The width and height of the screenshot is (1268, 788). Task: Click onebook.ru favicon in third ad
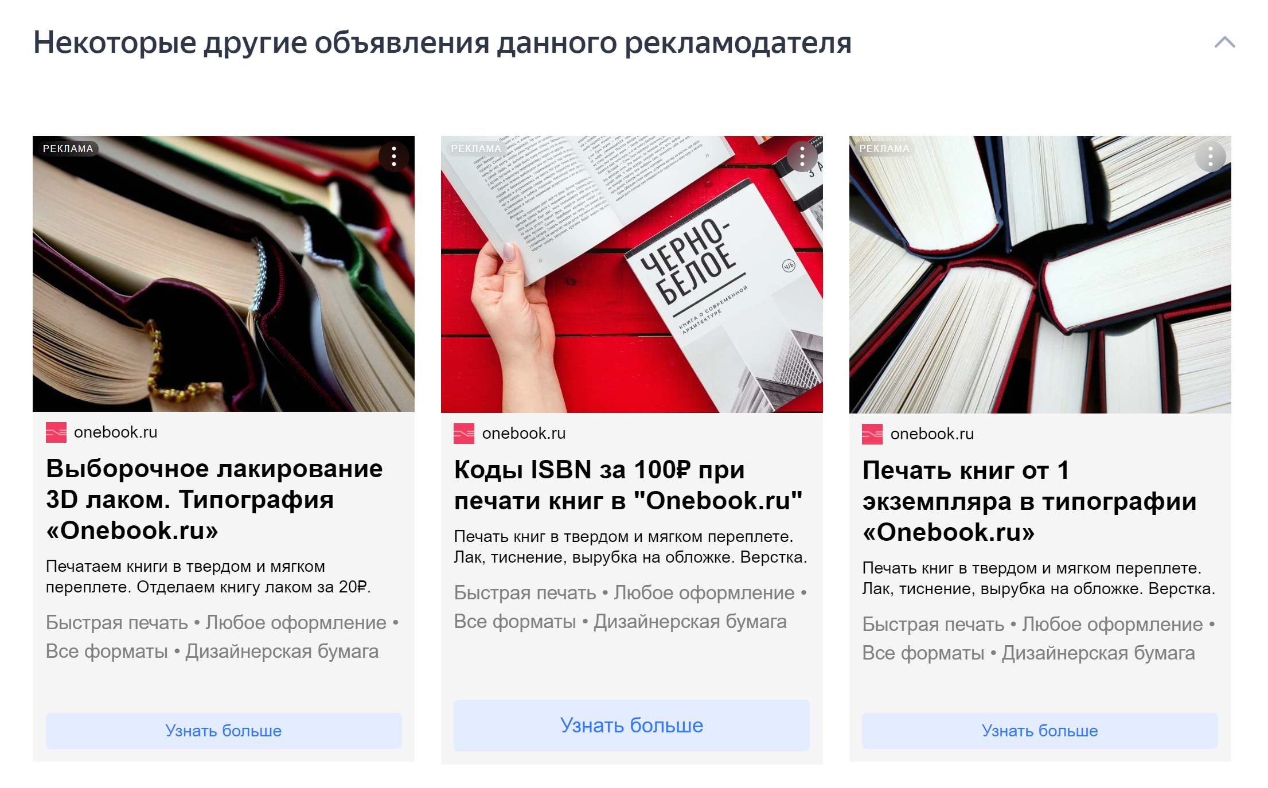point(872,434)
